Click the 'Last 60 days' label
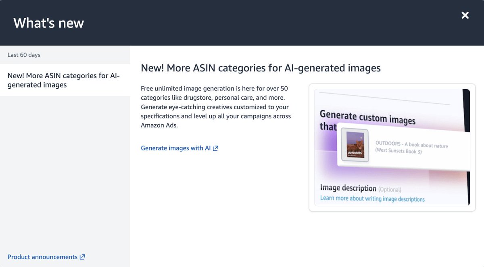This screenshot has height=267, width=484. pyautogui.click(x=24, y=55)
